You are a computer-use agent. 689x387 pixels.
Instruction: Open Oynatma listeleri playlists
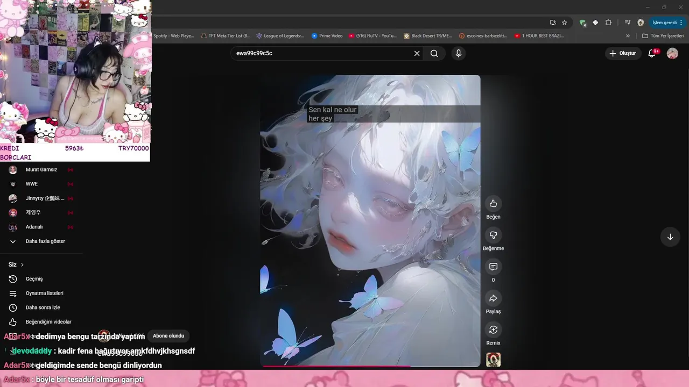click(41, 293)
